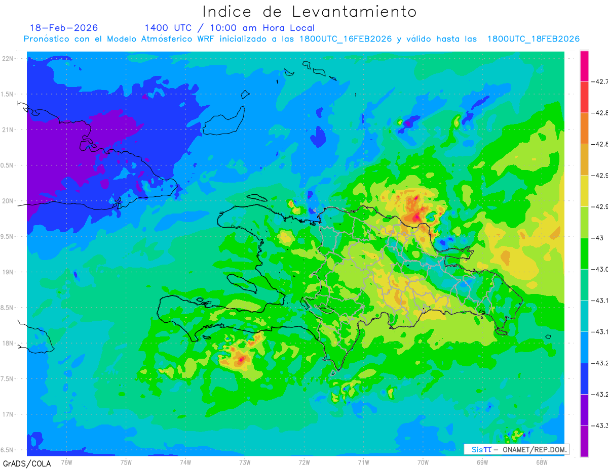
Task: Click the 'SisTT - ONAMET/REP.DOM.' credit box
Action: click(x=517, y=449)
